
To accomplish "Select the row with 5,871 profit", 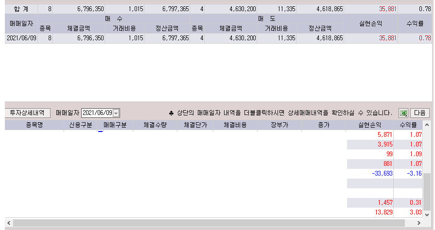I will point(214,135).
